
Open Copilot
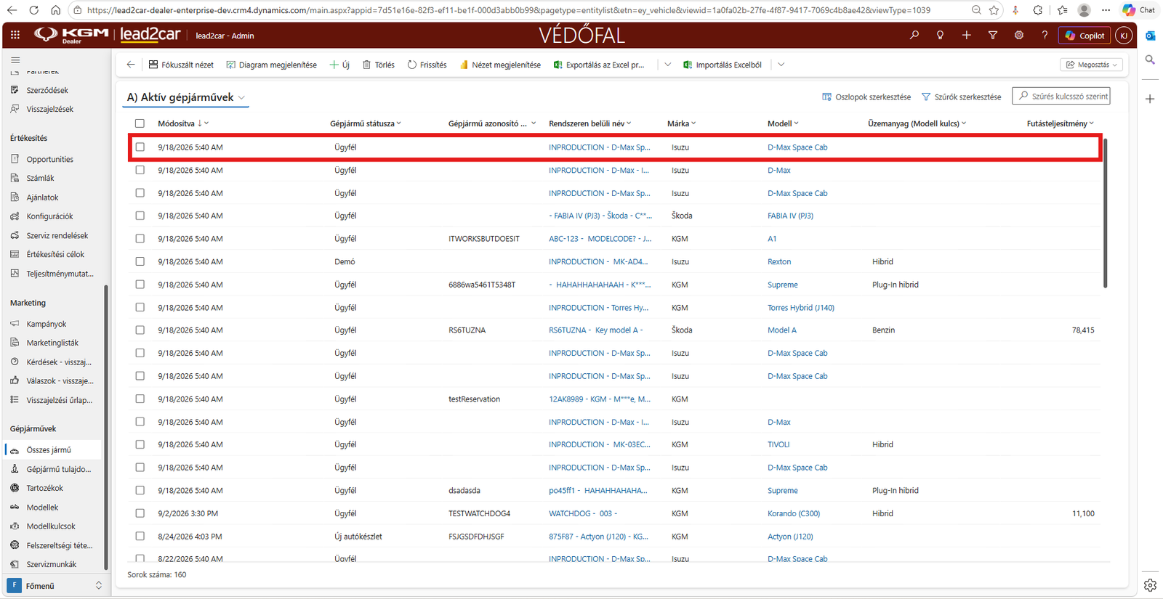point(1084,35)
